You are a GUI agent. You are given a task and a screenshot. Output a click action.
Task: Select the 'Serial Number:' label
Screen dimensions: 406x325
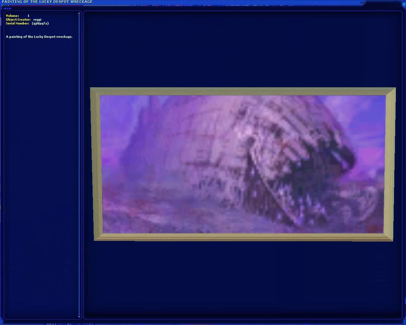click(17, 23)
